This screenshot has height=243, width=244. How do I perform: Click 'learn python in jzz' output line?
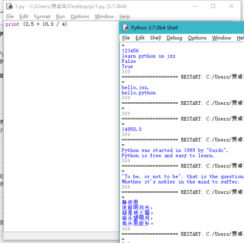click(x=148, y=56)
